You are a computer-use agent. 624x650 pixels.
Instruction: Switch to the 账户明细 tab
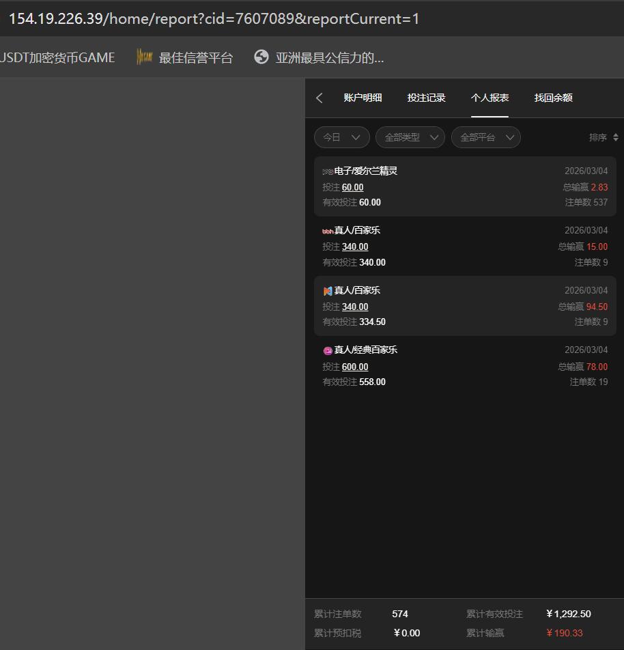pyautogui.click(x=363, y=98)
